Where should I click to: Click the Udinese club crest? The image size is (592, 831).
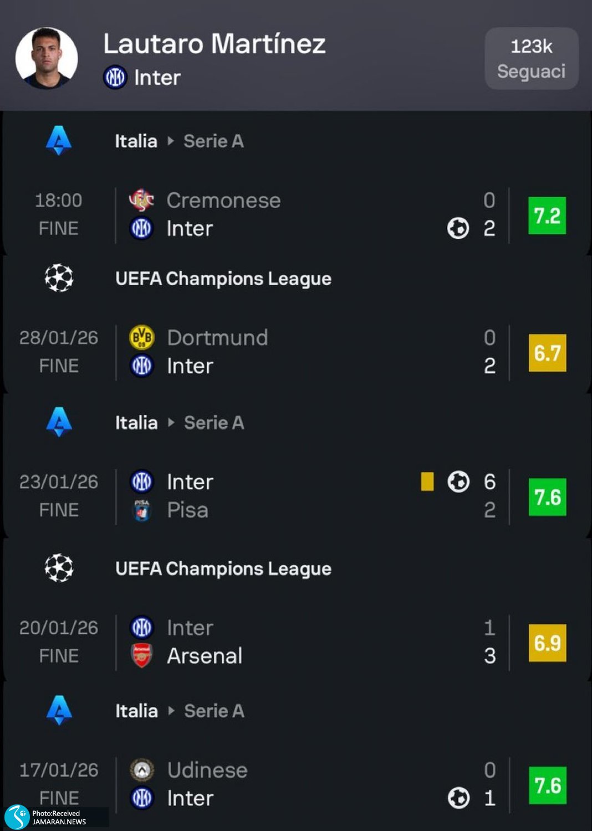[x=142, y=770]
